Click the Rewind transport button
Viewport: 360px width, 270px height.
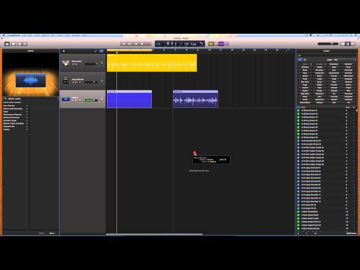click(x=124, y=44)
